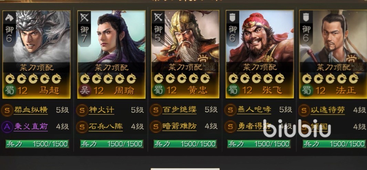Image resolution: width=367 pixels, height=170 pixels.
Task: Select 马超's portrait card
Action: tap(36, 54)
